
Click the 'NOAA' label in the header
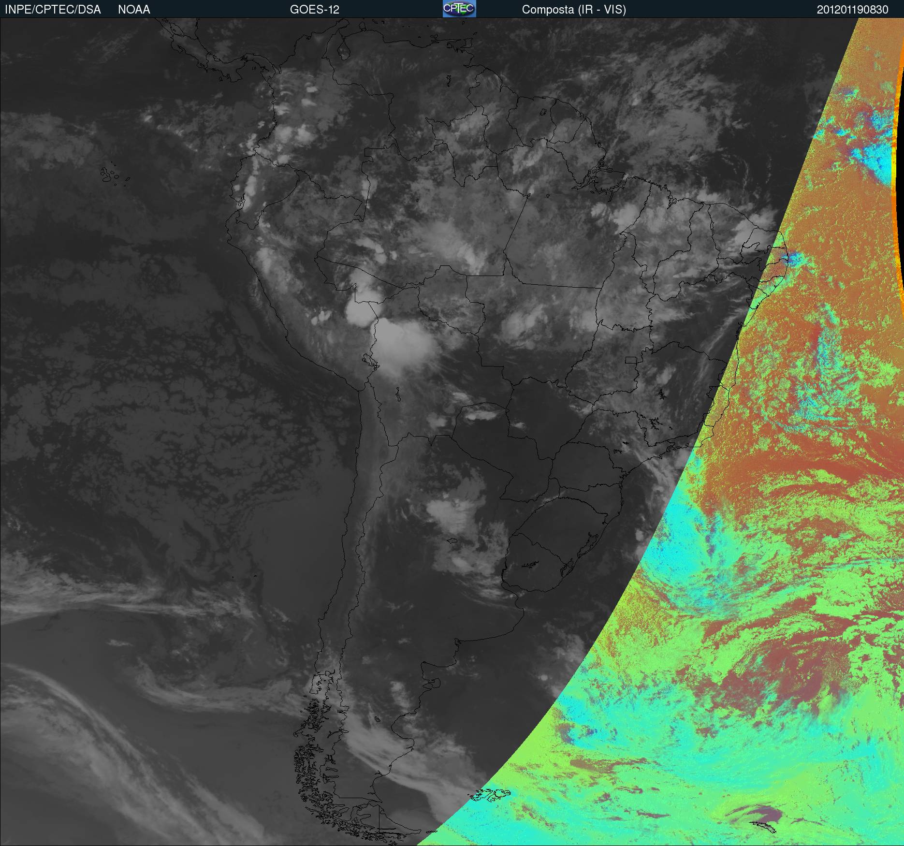coord(134,10)
